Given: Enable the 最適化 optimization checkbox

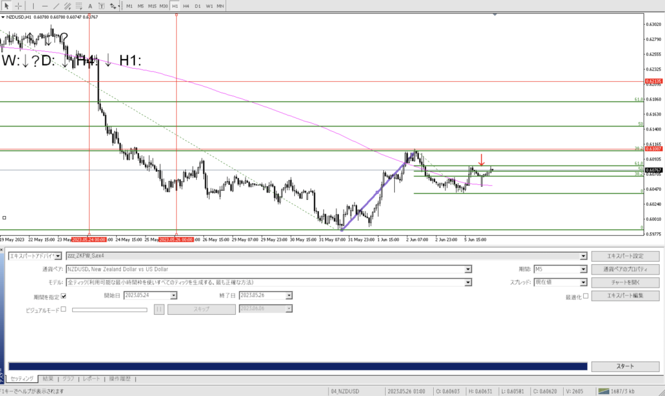Looking at the screenshot, I should [586, 296].
